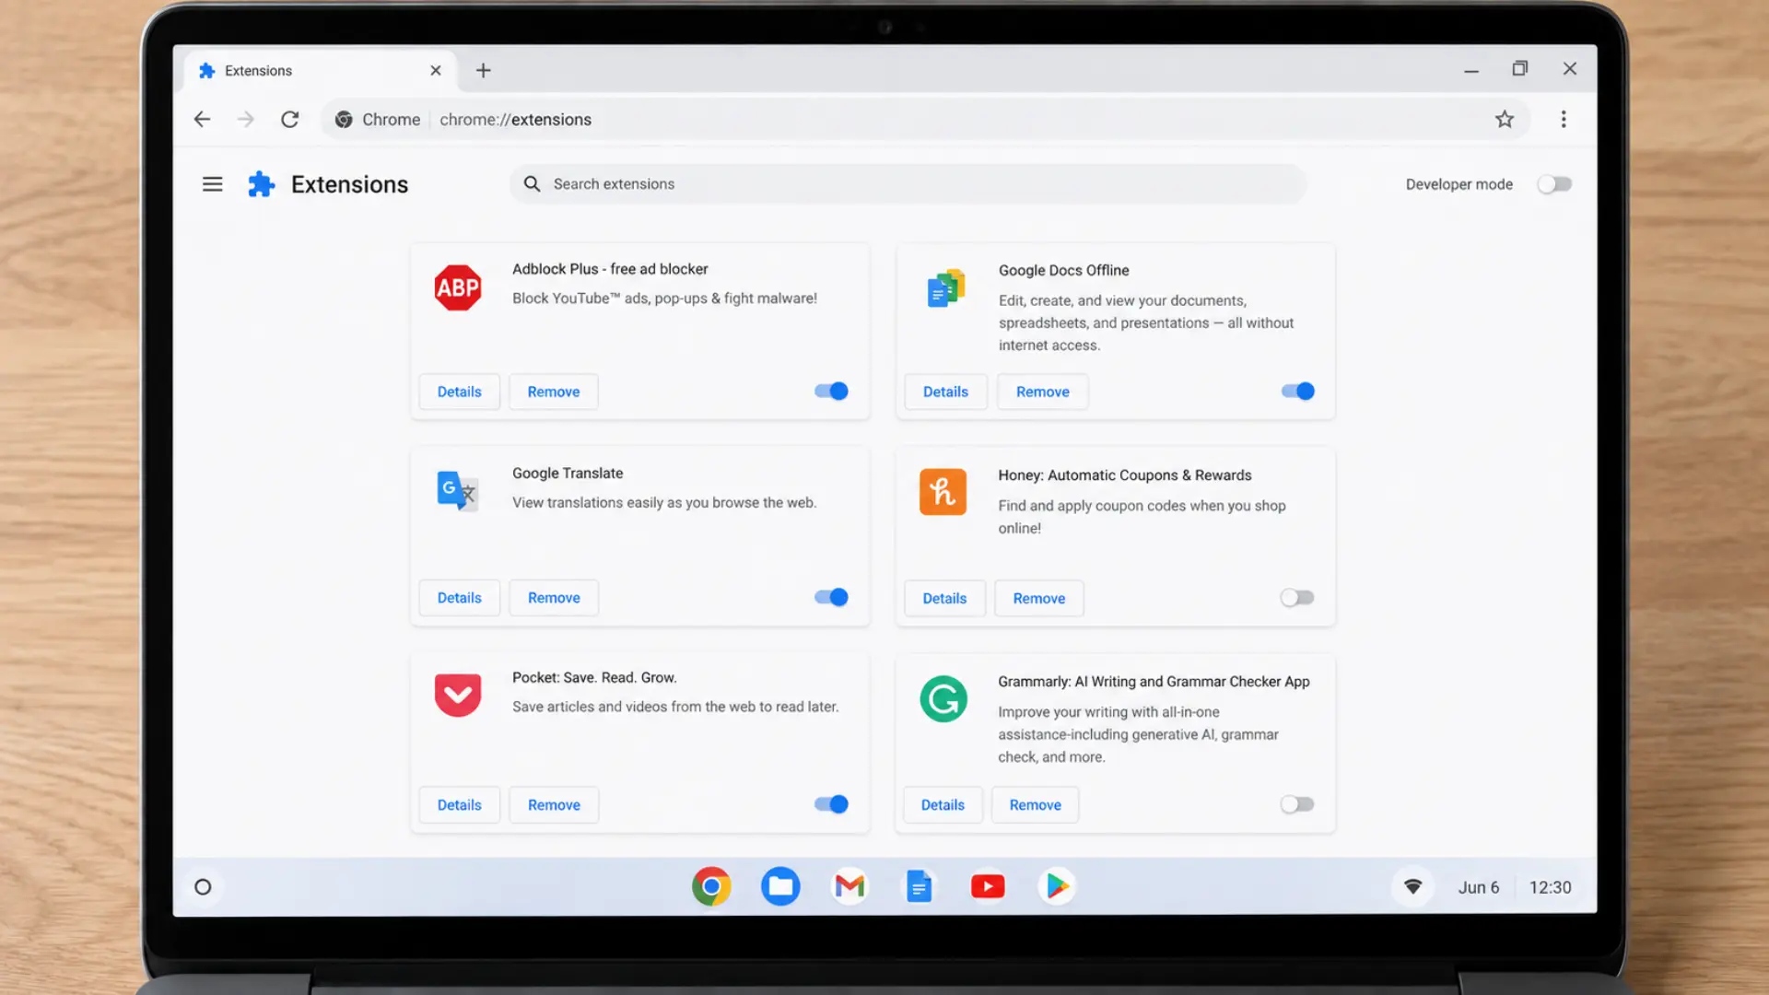Click the 'Google Translate' title text

coord(568,473)
